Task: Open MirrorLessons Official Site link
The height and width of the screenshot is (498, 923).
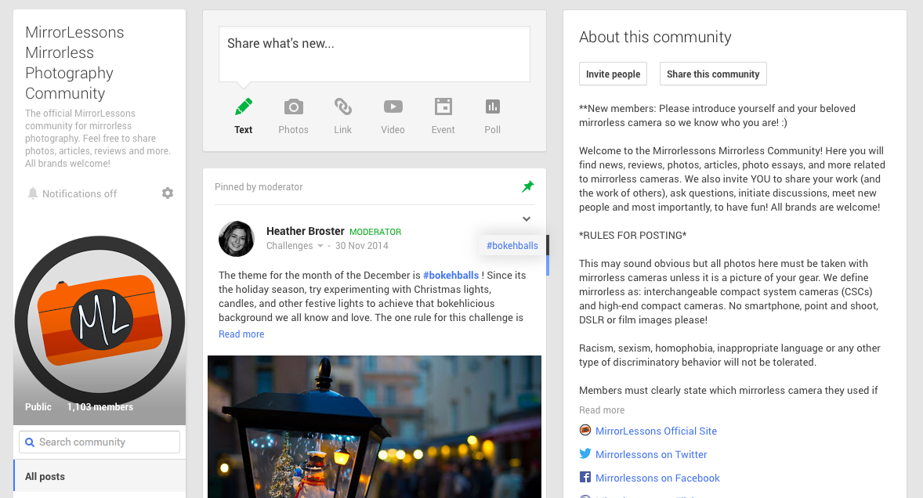Action: click(656, 431)
